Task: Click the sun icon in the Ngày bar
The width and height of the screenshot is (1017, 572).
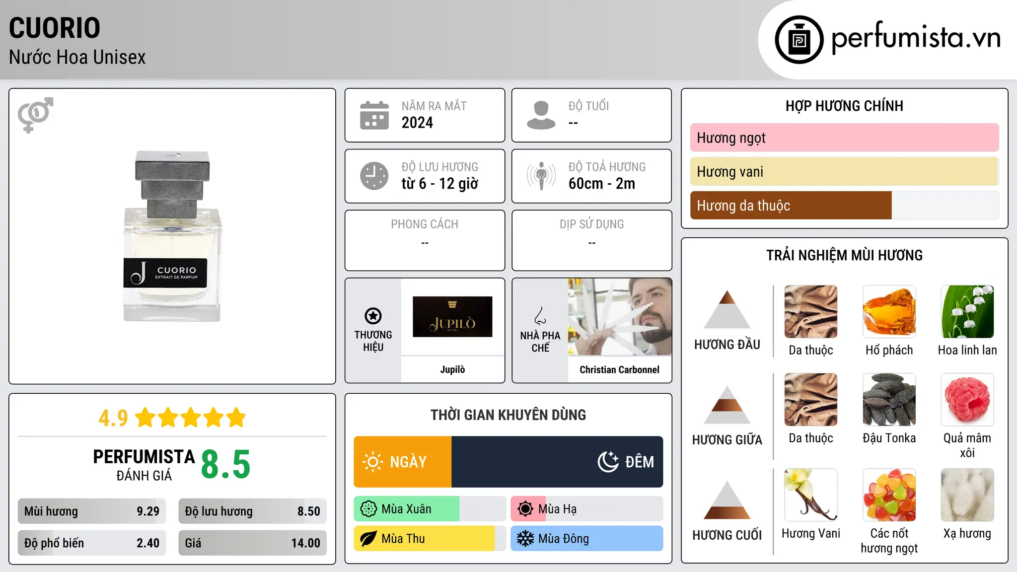Action: click(x=373, y=462)
